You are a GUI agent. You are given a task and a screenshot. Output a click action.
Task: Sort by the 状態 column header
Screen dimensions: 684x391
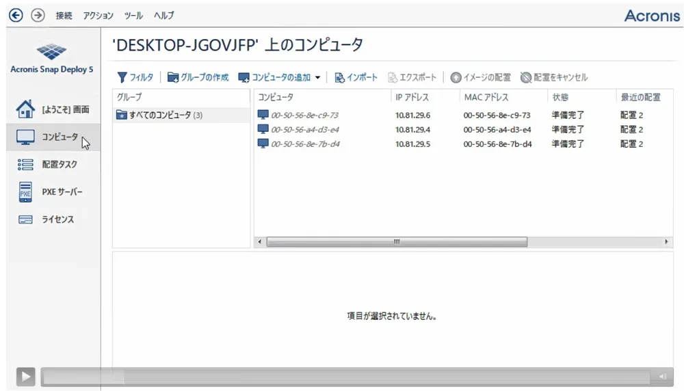click(582, 97)
